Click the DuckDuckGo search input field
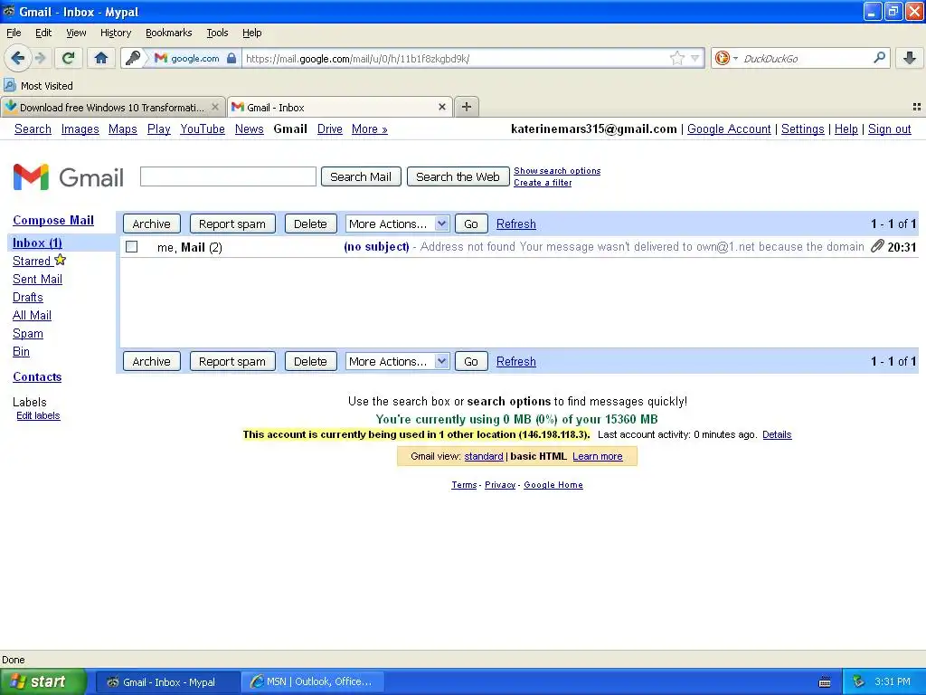This screenshot has width=926, height=695. pos(806,58)
